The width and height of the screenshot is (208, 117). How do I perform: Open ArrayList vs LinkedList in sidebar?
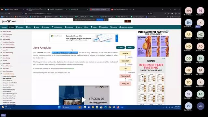point(9,83)
